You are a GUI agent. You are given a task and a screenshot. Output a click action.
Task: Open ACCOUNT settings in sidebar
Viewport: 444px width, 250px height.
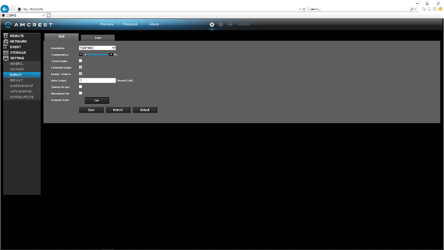point(22,69)
